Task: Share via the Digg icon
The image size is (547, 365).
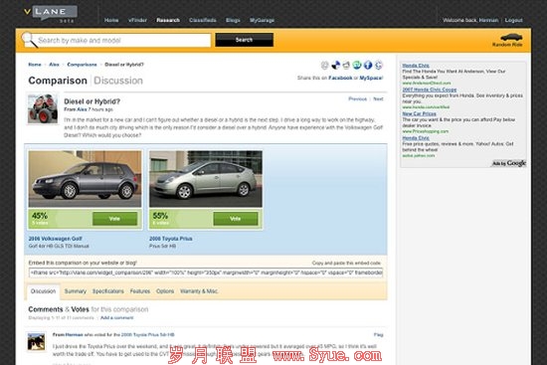Action: pyautogui.click(x=325, y=65)
